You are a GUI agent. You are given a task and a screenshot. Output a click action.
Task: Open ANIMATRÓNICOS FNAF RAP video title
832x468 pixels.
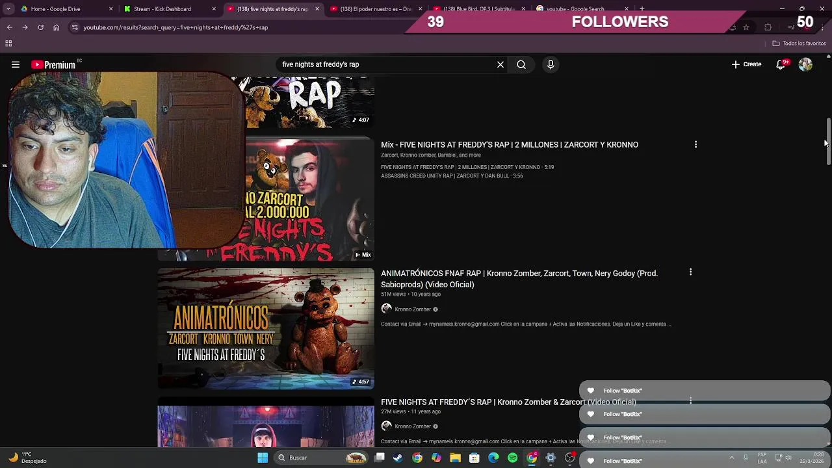click(x=519, y=279)
